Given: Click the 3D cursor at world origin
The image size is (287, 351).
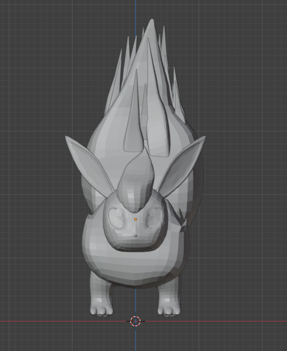Looking at the screenshot, I should 135,321.
